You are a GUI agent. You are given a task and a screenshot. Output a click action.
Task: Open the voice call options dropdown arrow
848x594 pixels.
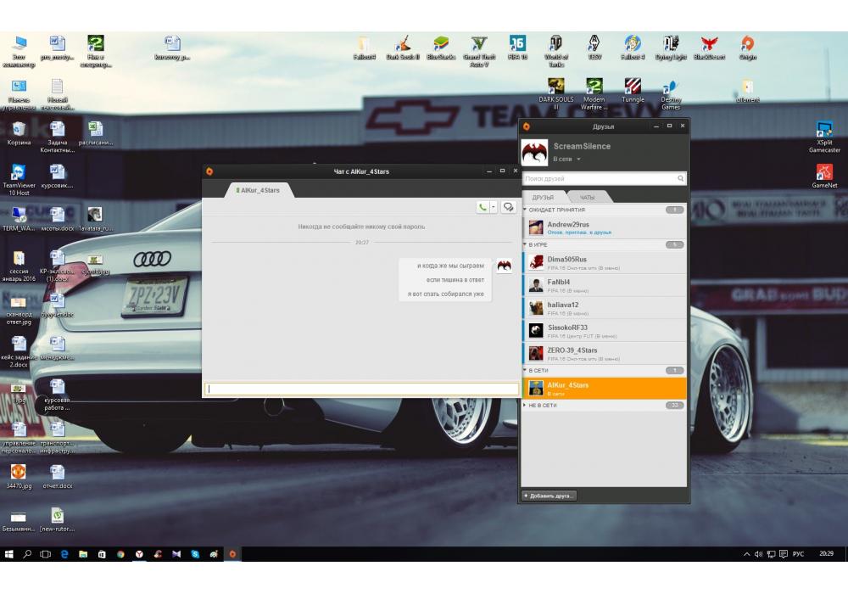494,206
